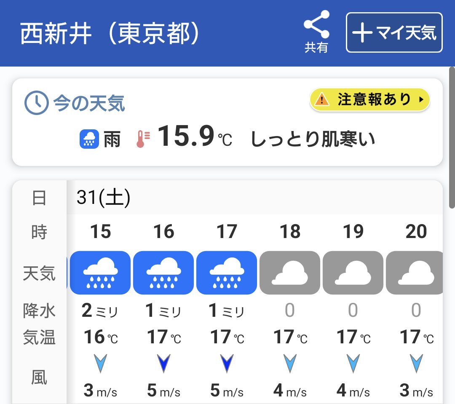
Task: Click the 西新井（東京都） location title
Action: tap(110, 33)
